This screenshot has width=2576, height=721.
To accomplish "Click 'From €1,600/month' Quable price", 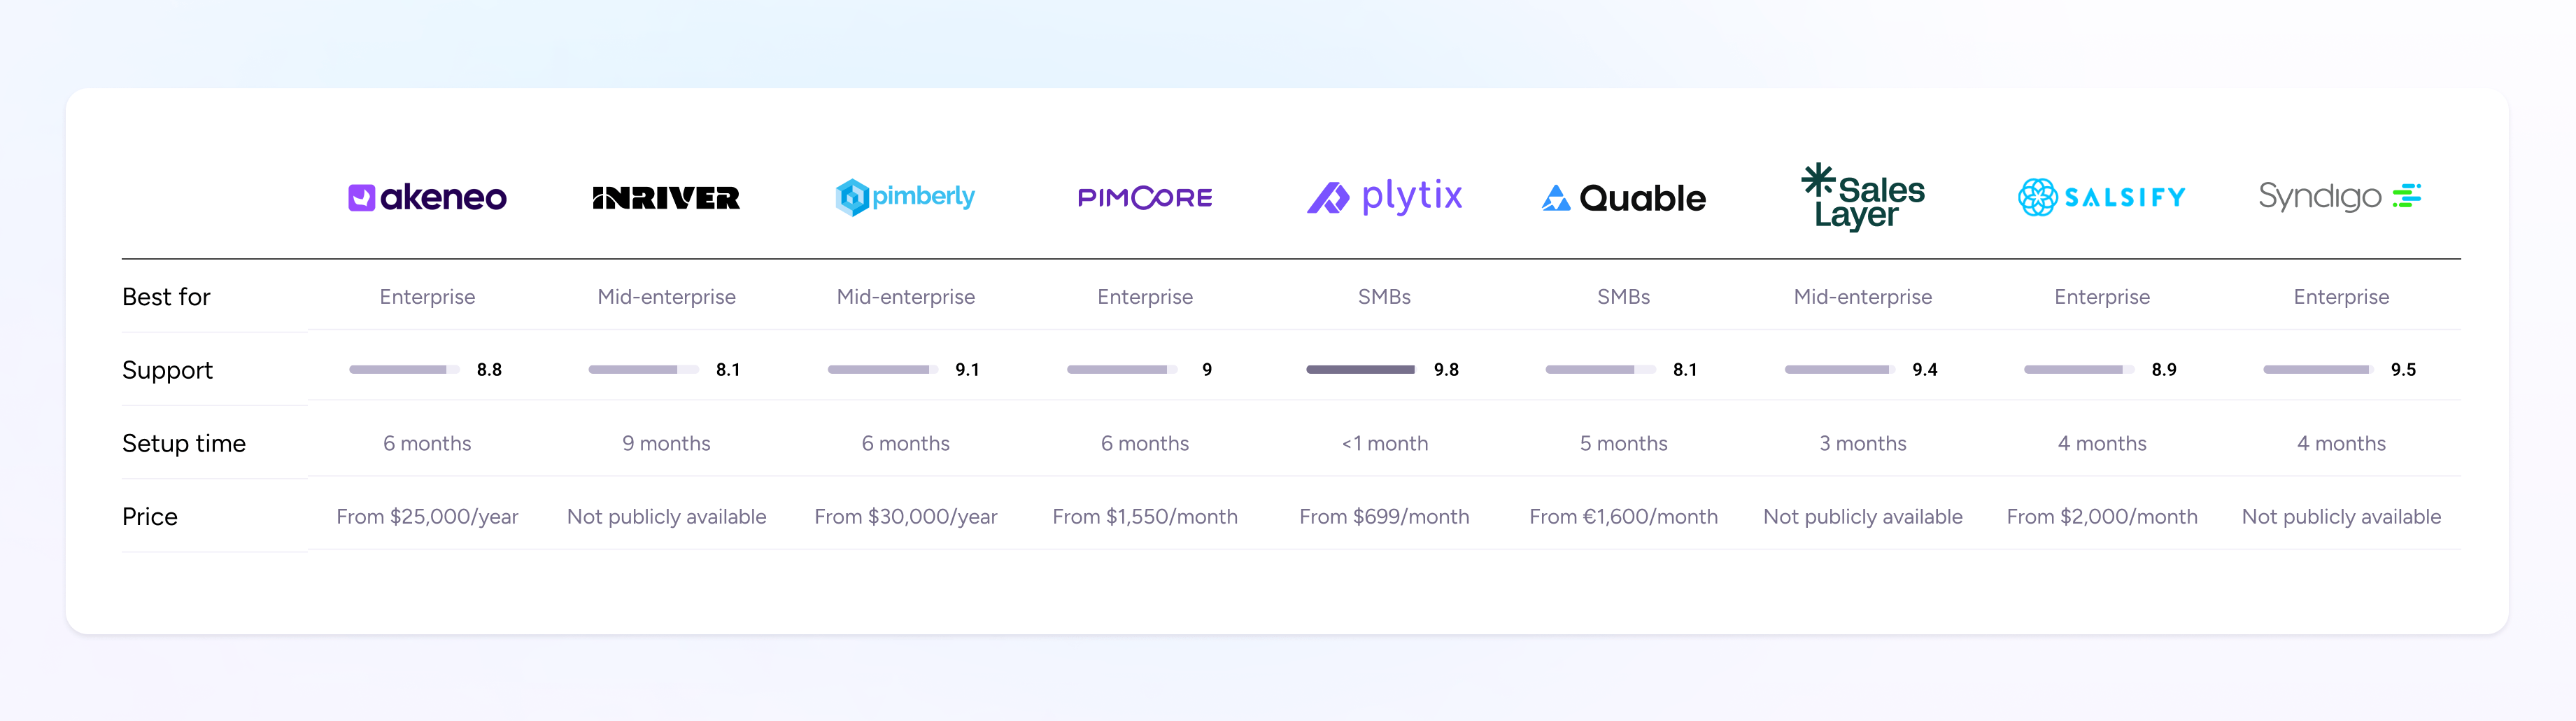I will (x=1624, y=517).
